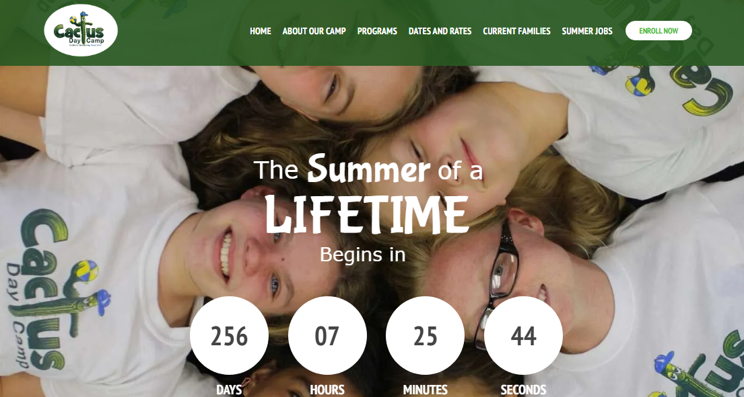Click the Enroll Now button

(x=658, y=31)
